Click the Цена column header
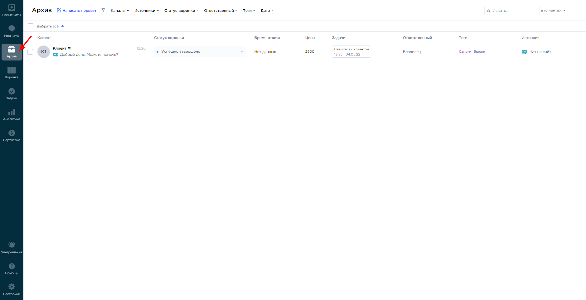This screenshot has width=586, height=300. (310, 38)
